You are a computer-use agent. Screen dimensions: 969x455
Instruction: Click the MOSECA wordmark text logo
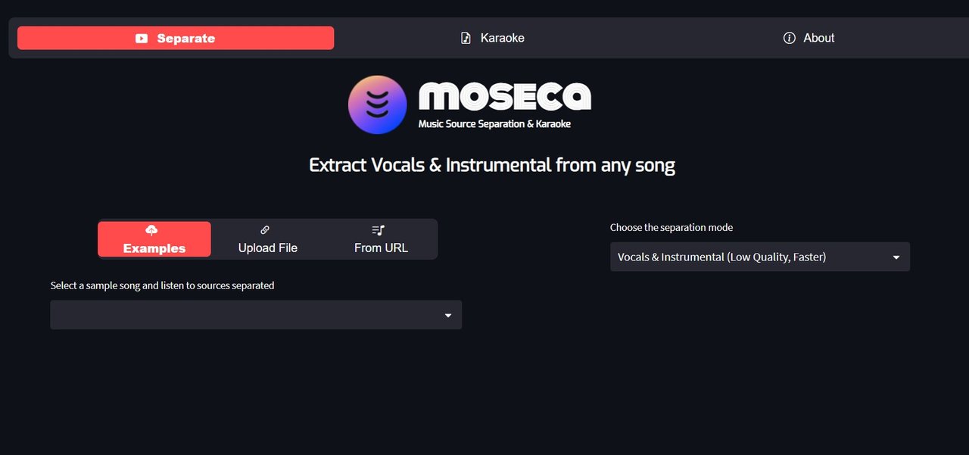[x=504, y=96]
